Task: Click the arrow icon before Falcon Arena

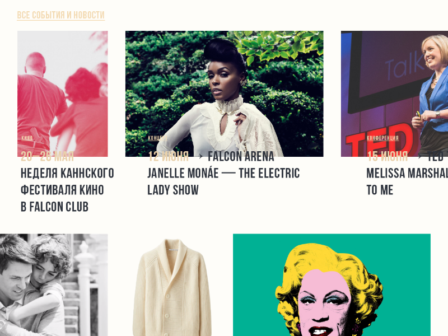Action: tap(200, 156)
